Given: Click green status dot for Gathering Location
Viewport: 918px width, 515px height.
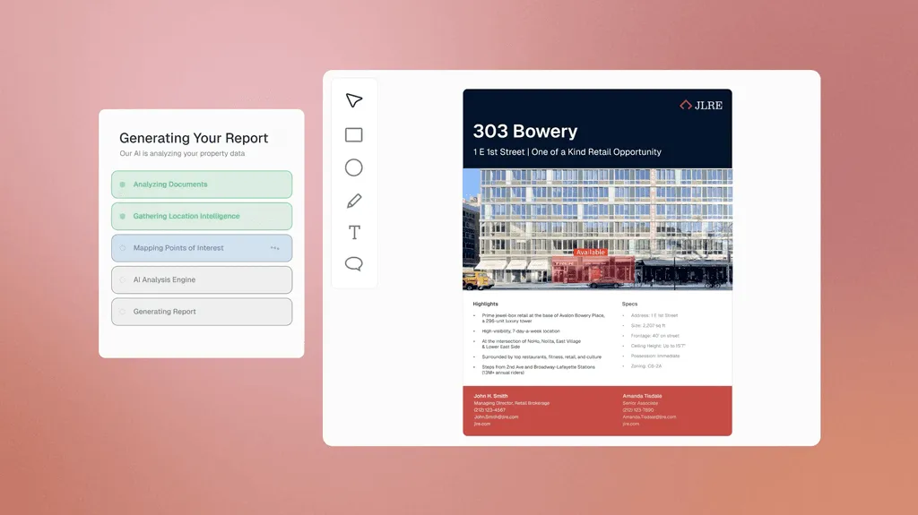Looking at the screenshot, I should [122, 216].
